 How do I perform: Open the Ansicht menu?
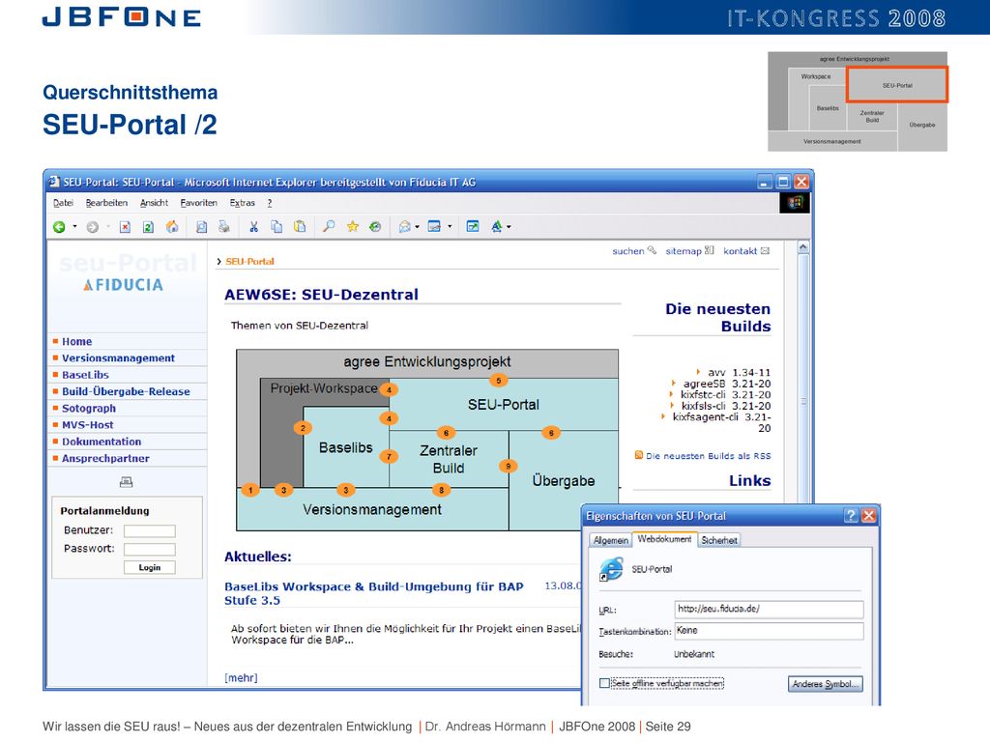[154, 203]
